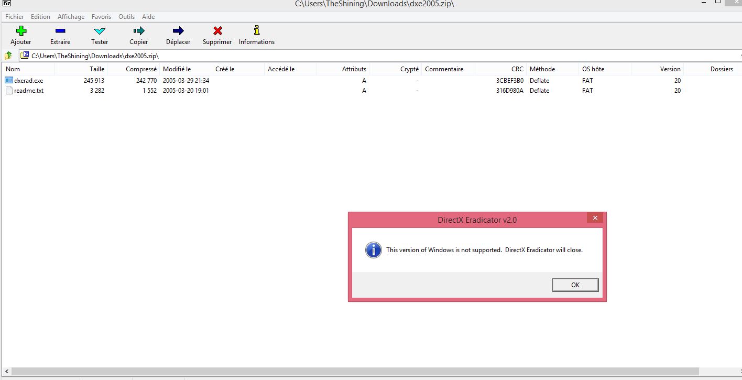Click the red X Supprimer icon
The image size is (742, 380).
[x=217, y=30]
